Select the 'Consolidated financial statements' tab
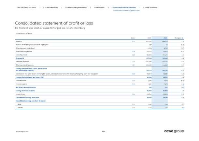This screenshot has height=141, width=199. point(123,7)
